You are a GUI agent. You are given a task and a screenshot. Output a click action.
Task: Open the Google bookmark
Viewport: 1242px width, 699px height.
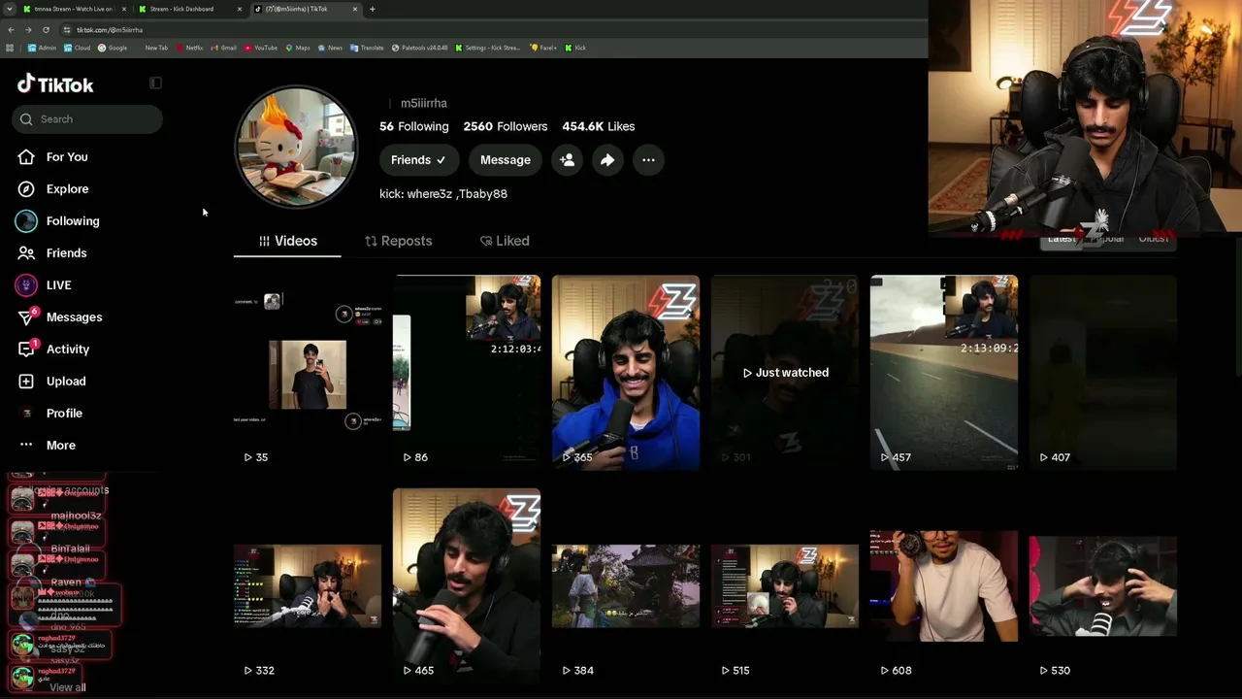[113, 48]
